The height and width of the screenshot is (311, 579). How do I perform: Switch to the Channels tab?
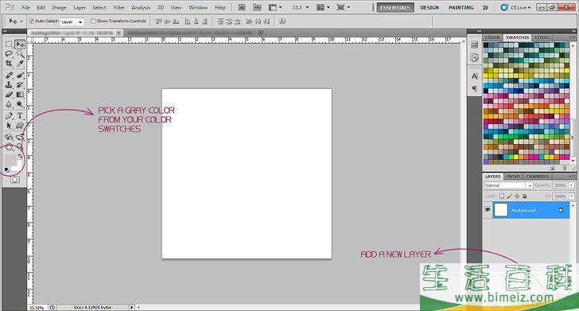(538, 177)
